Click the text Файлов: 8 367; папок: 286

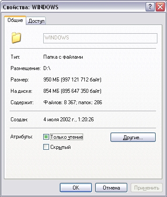point(73,102)
